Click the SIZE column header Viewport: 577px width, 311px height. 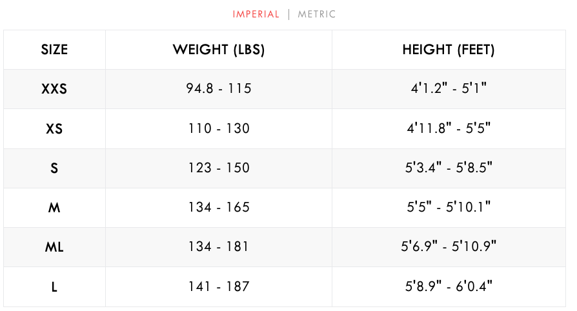54,50
